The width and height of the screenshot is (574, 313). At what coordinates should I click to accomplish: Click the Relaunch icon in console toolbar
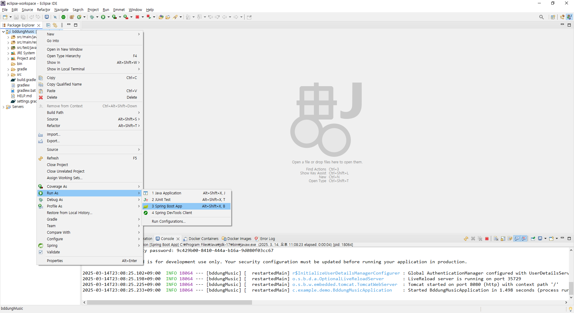[466, 238]
